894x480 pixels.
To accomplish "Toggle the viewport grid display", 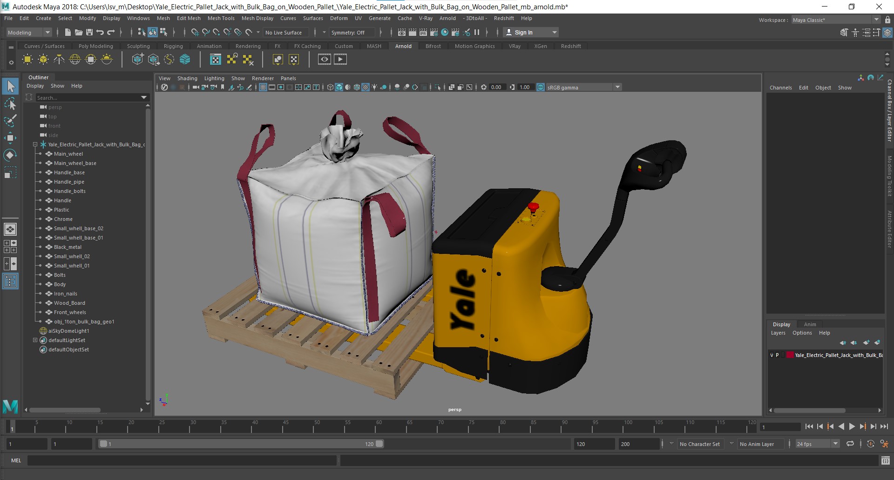I will click(x=263, y=87).
